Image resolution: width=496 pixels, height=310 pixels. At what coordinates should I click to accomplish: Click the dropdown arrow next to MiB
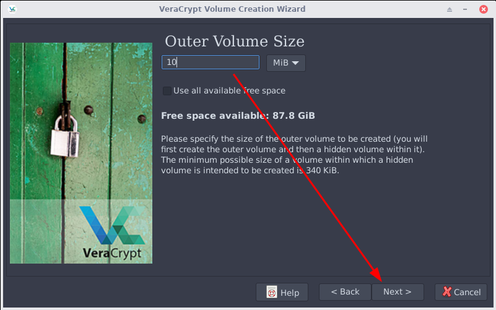coord(295,63)
